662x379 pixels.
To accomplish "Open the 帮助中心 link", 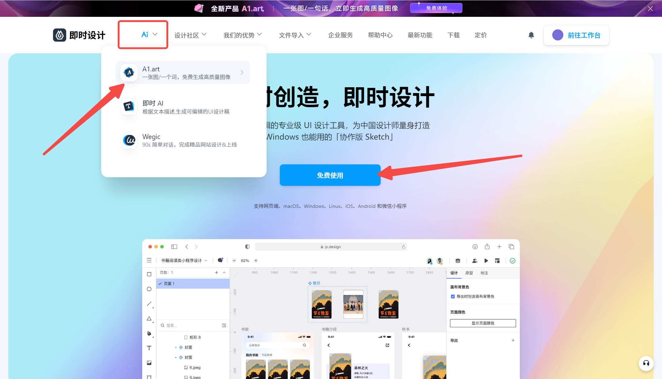I will click(380, 35).
